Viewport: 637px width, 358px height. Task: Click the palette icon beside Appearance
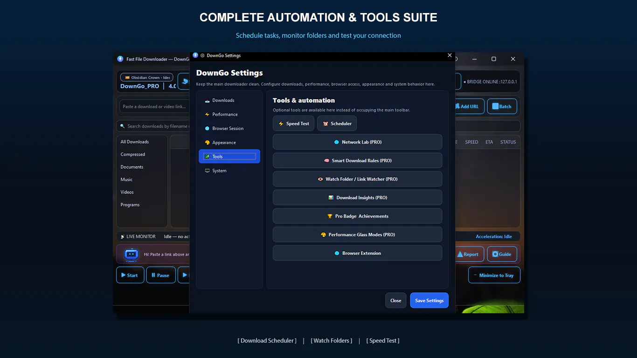coord(207,143)
